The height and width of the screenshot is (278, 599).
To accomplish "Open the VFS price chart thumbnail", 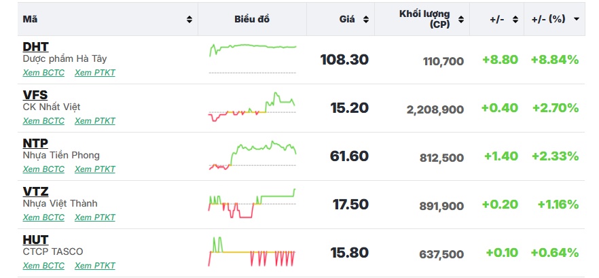I will (x=252, y=107).
